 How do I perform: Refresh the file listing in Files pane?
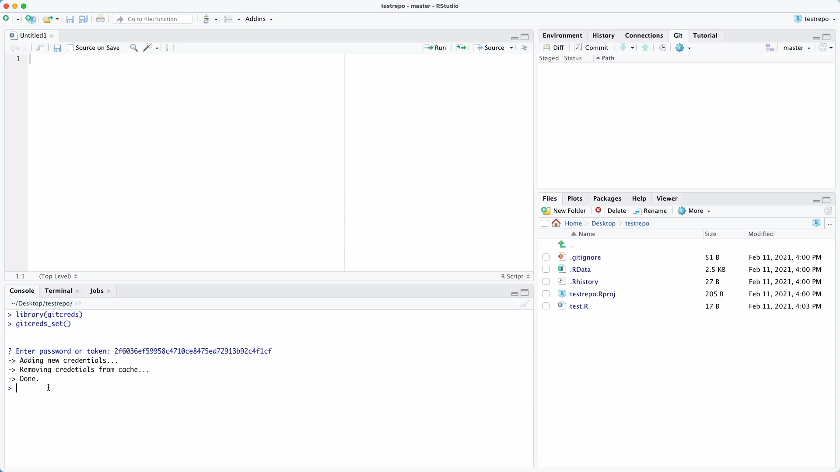(827, 211)
